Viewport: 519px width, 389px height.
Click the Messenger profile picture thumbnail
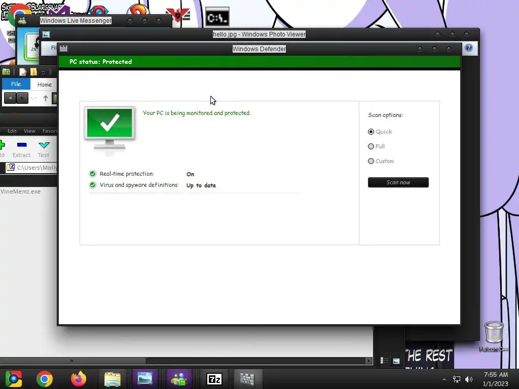tap(31, 46)
